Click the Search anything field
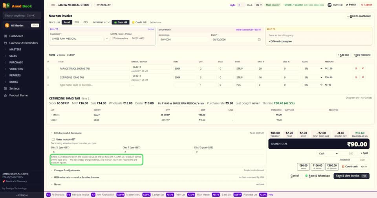 [x=22, y=16]
